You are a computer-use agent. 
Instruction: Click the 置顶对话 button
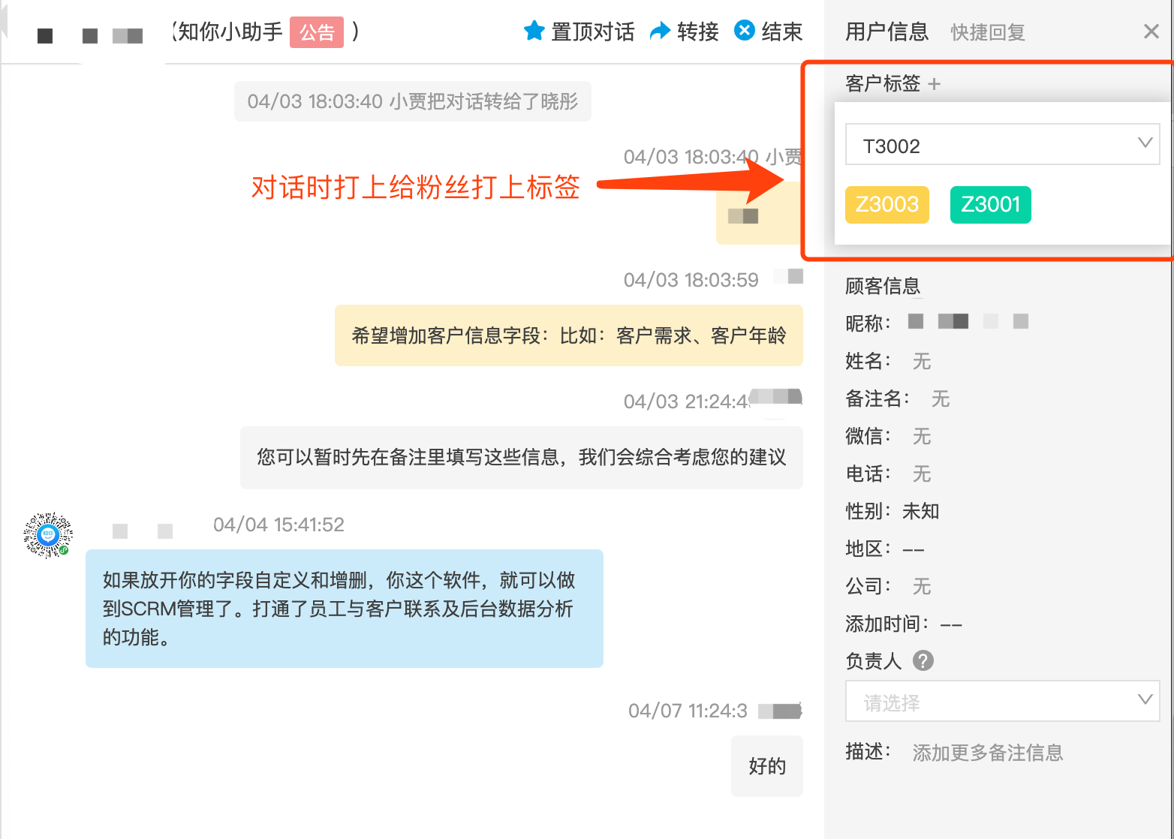click(592, 31)
